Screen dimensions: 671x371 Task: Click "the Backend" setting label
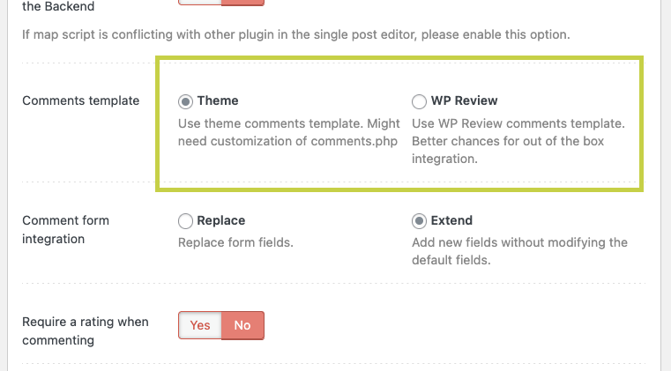57,6
